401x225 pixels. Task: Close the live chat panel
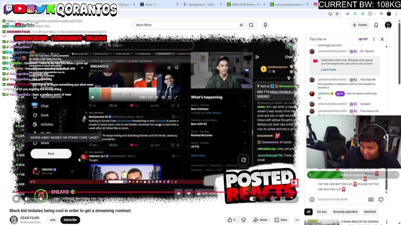pos(382,39)
